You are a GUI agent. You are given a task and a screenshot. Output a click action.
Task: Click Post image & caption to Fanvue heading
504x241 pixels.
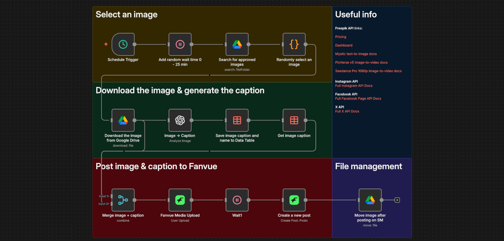tap(156, 166)
